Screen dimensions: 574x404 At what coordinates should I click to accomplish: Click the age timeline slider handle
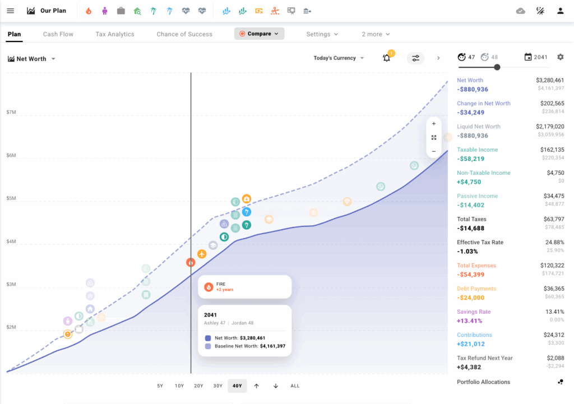pos(497,67)
